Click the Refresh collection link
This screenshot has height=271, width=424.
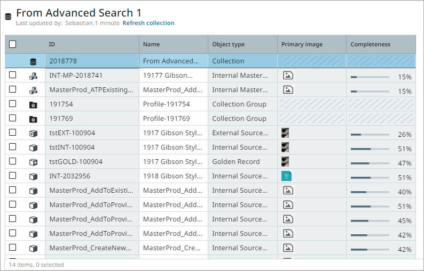(x=148, y=23)
